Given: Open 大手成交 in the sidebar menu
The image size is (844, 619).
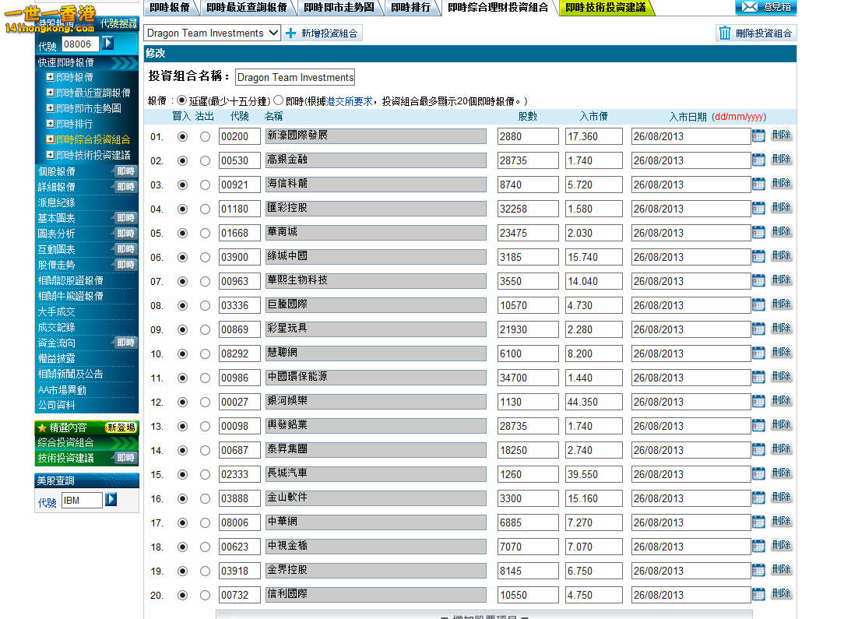Looking at the screenshot, I should [57, 311].
